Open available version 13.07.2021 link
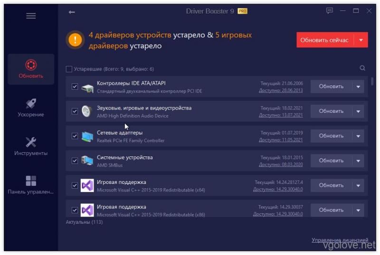 coord(281,115)
